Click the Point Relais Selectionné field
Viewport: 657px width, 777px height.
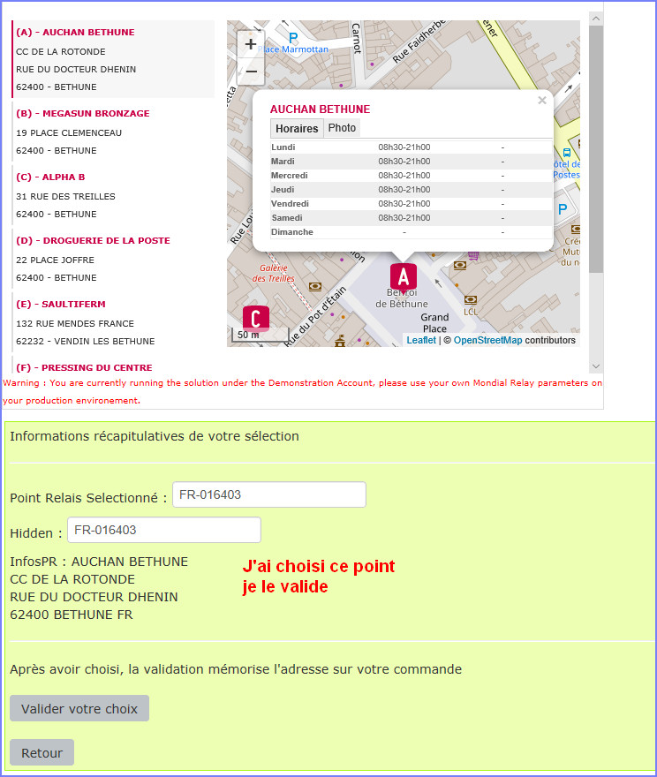pyautogui.click(x=268, y=494)
